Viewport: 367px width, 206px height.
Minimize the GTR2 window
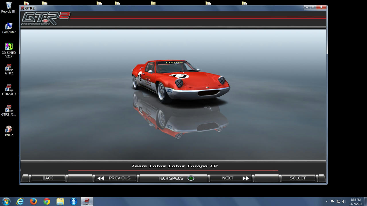tap(307, 7)
